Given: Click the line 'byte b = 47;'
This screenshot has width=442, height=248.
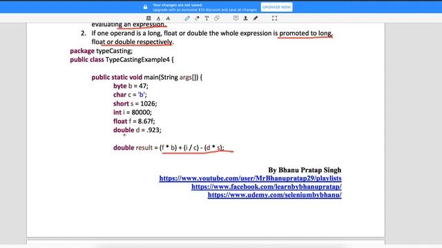Looking at the screenshot, I should tap(131, 85).
